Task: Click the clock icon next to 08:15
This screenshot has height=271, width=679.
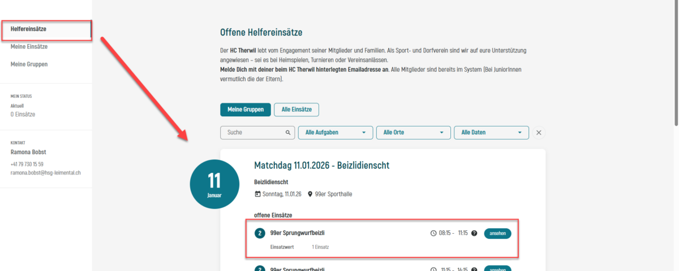Action: coord(433,233)
